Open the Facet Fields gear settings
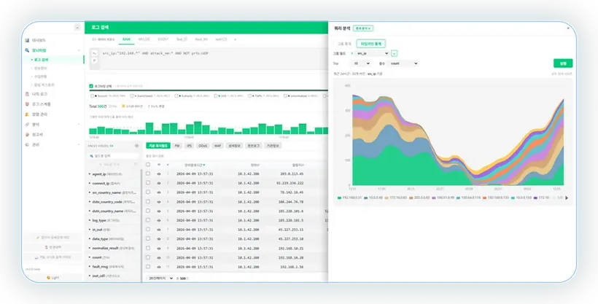The width and height of the screenshot is (598, 304). click(x=136, y=146)
